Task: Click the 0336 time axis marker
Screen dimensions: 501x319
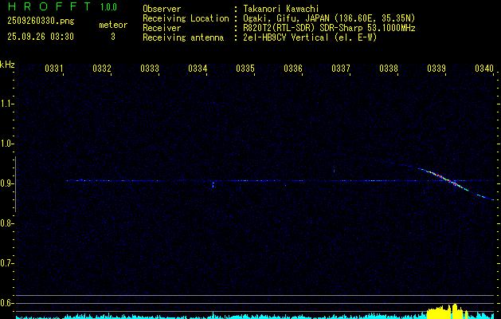Action: [x=293, y=68]
